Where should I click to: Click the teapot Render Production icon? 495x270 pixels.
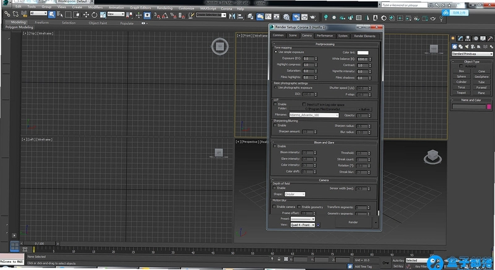click(x=312, y=17)
